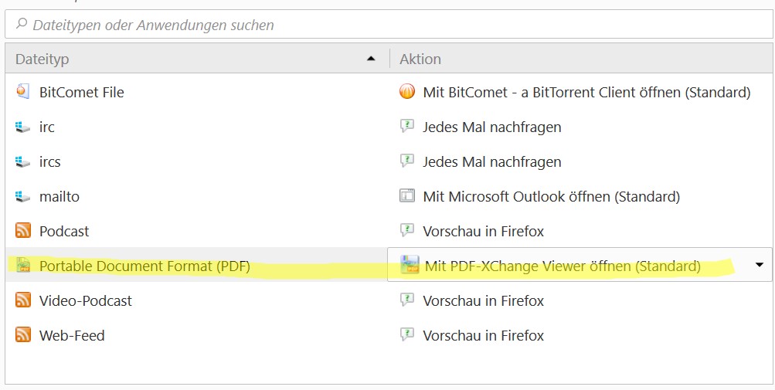Click the Aktion column header
775x390 pixels.
point(420,59)
